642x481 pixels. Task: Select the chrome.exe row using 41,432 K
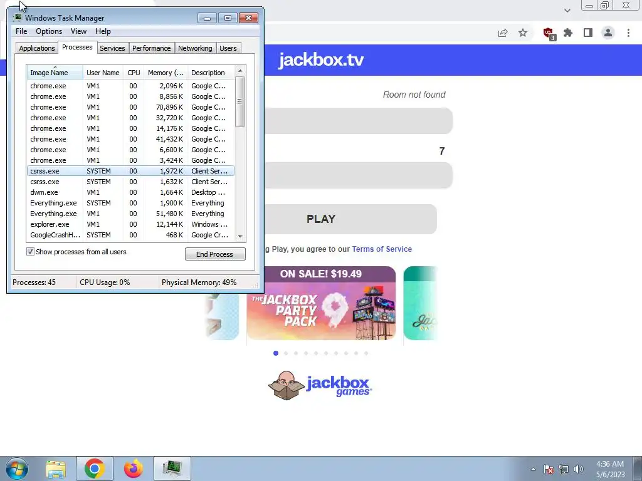pyautogui.click(x=130, y=139)
